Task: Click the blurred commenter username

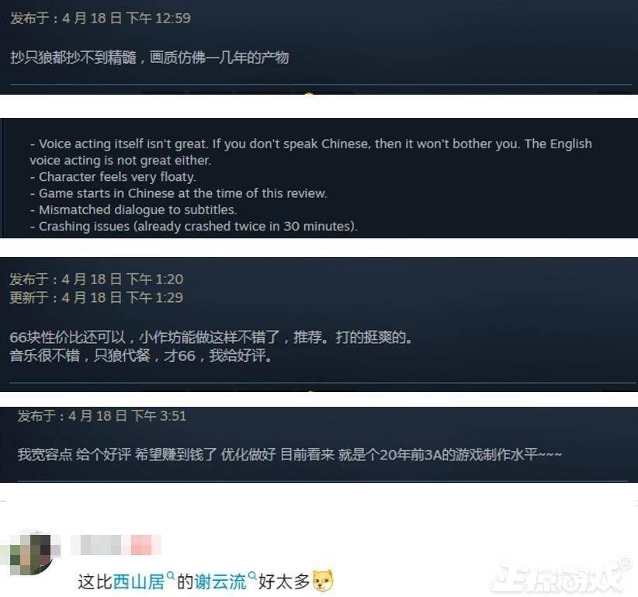Action: 100,545
